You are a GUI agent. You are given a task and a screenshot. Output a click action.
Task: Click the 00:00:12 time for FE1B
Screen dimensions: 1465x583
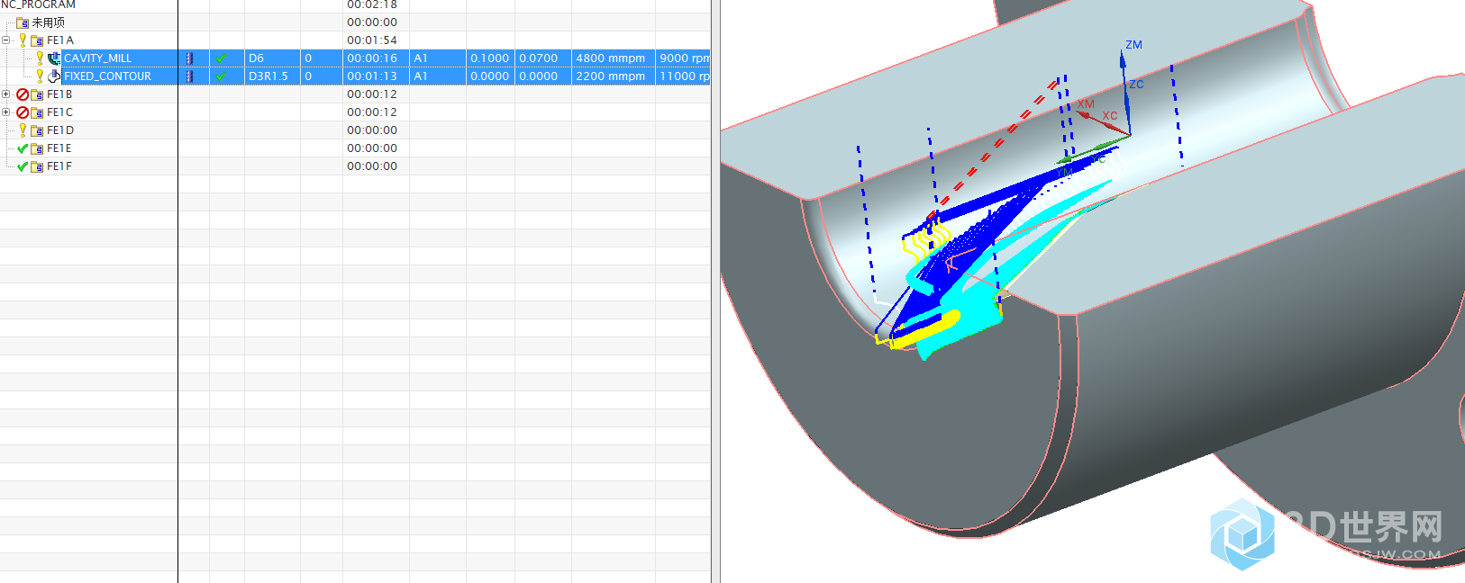(372, 94)
